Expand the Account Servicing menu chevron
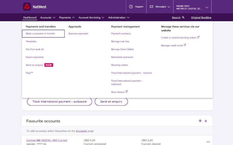The width and height of the screenshot is (233, 145). click(103, 18)
